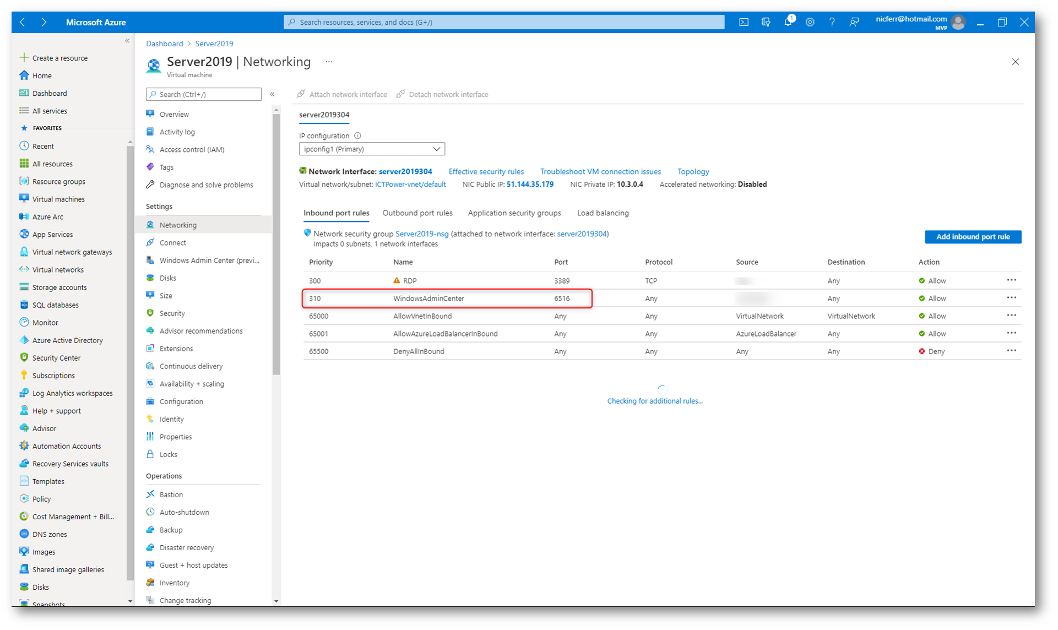Click Server2019 in breadcrumb

pyautogui.click(x=214, y=44)
